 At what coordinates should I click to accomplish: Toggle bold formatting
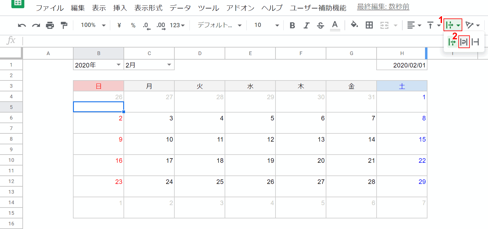click(292, 25)
